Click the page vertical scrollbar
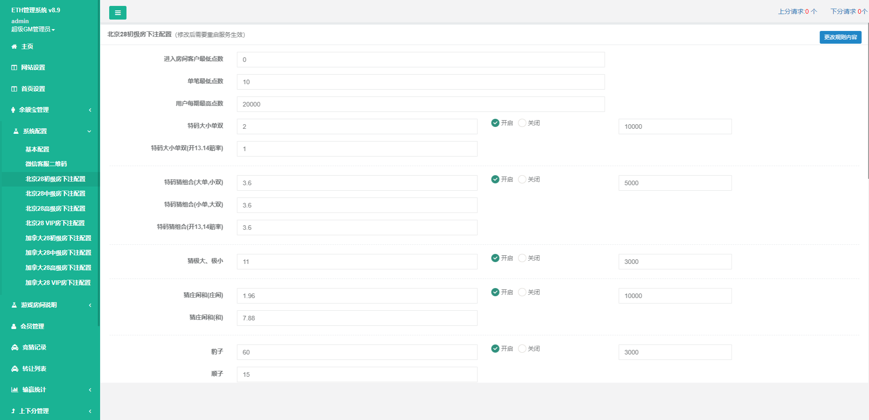The image size is (869, 420). (x=867, y=100)
